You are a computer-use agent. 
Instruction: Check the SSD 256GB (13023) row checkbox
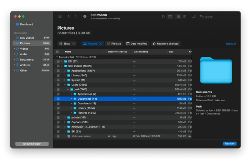coord(58,66)
